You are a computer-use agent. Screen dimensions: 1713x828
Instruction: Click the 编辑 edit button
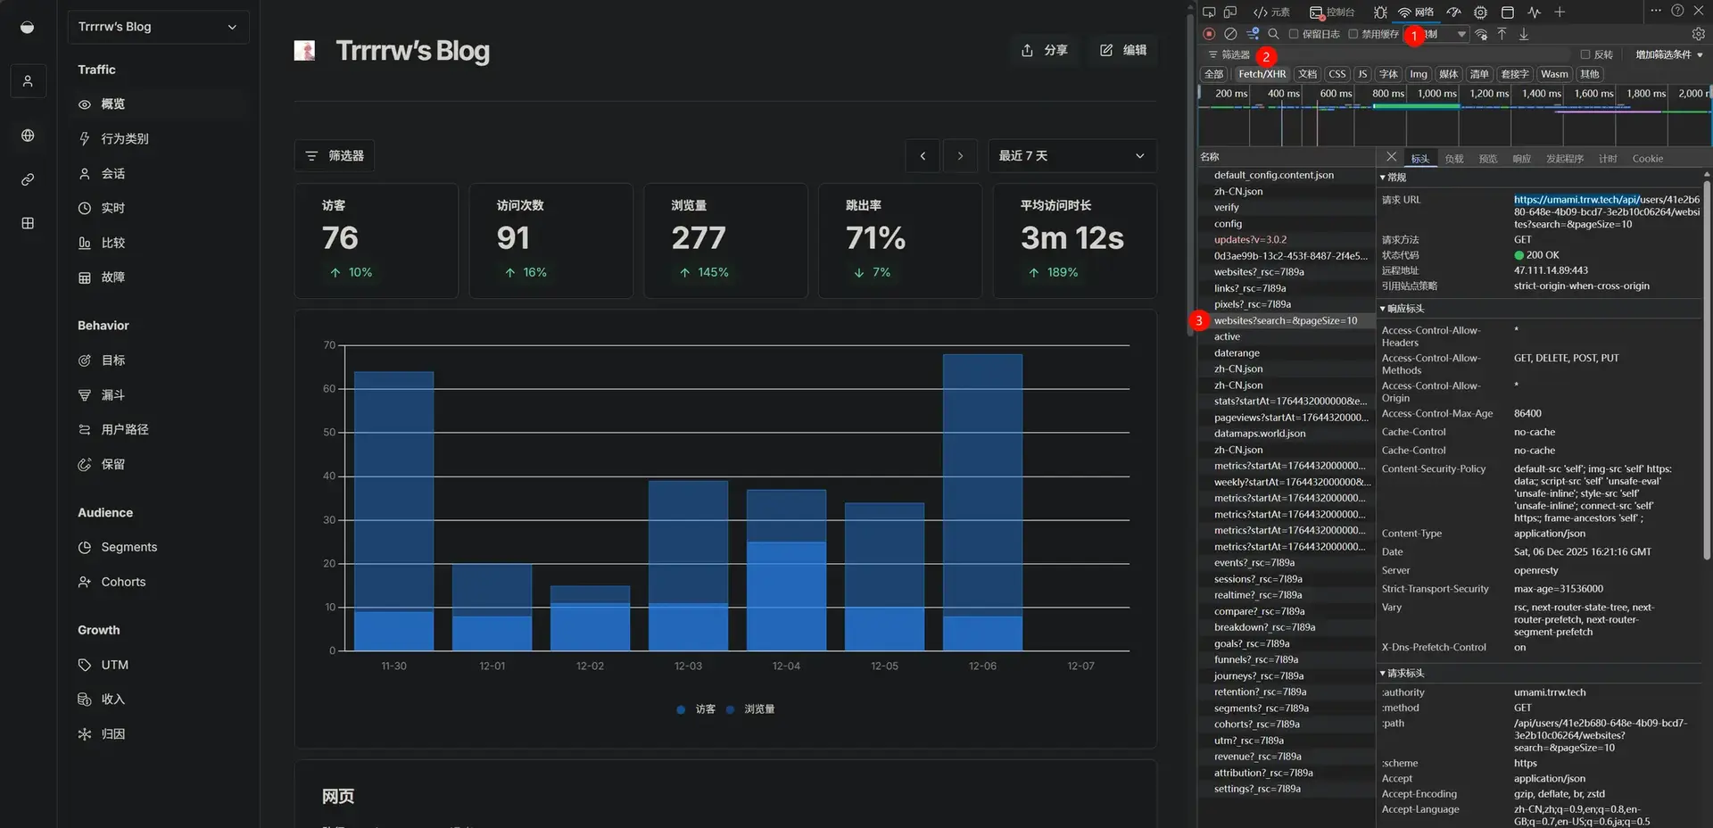pos(1123,50)
